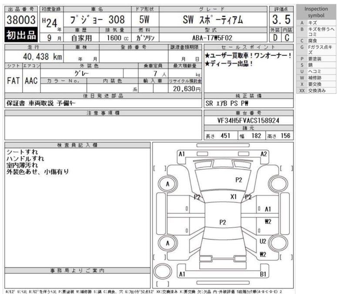Select the グレー exterior color field

[81, 73]
